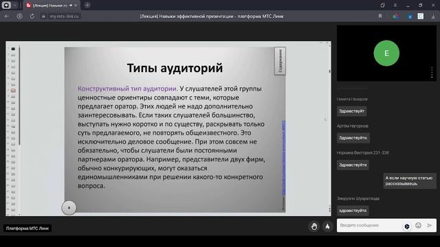
Task: Open the browser hamburger menu
Action: (x=395, y=5)
